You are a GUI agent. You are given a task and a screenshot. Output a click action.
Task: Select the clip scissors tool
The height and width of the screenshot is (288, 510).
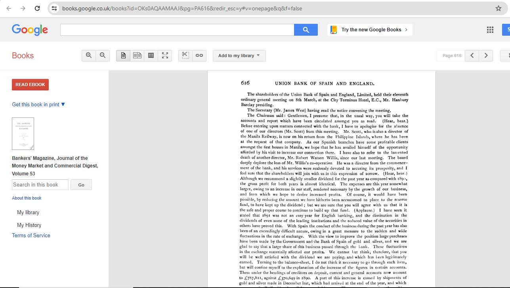tap(185, 56)
